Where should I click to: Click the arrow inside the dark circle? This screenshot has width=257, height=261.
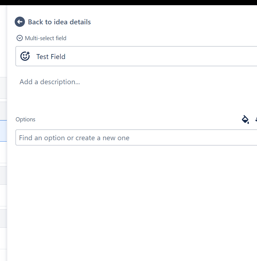(19, 22)
